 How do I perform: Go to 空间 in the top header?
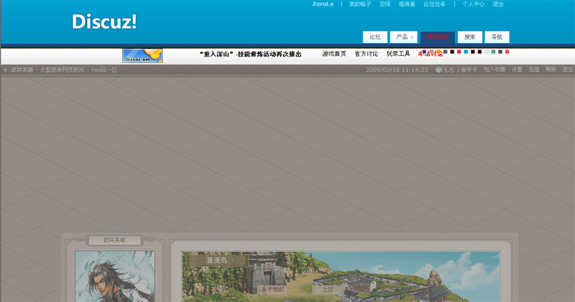click(x=385, y=4)
